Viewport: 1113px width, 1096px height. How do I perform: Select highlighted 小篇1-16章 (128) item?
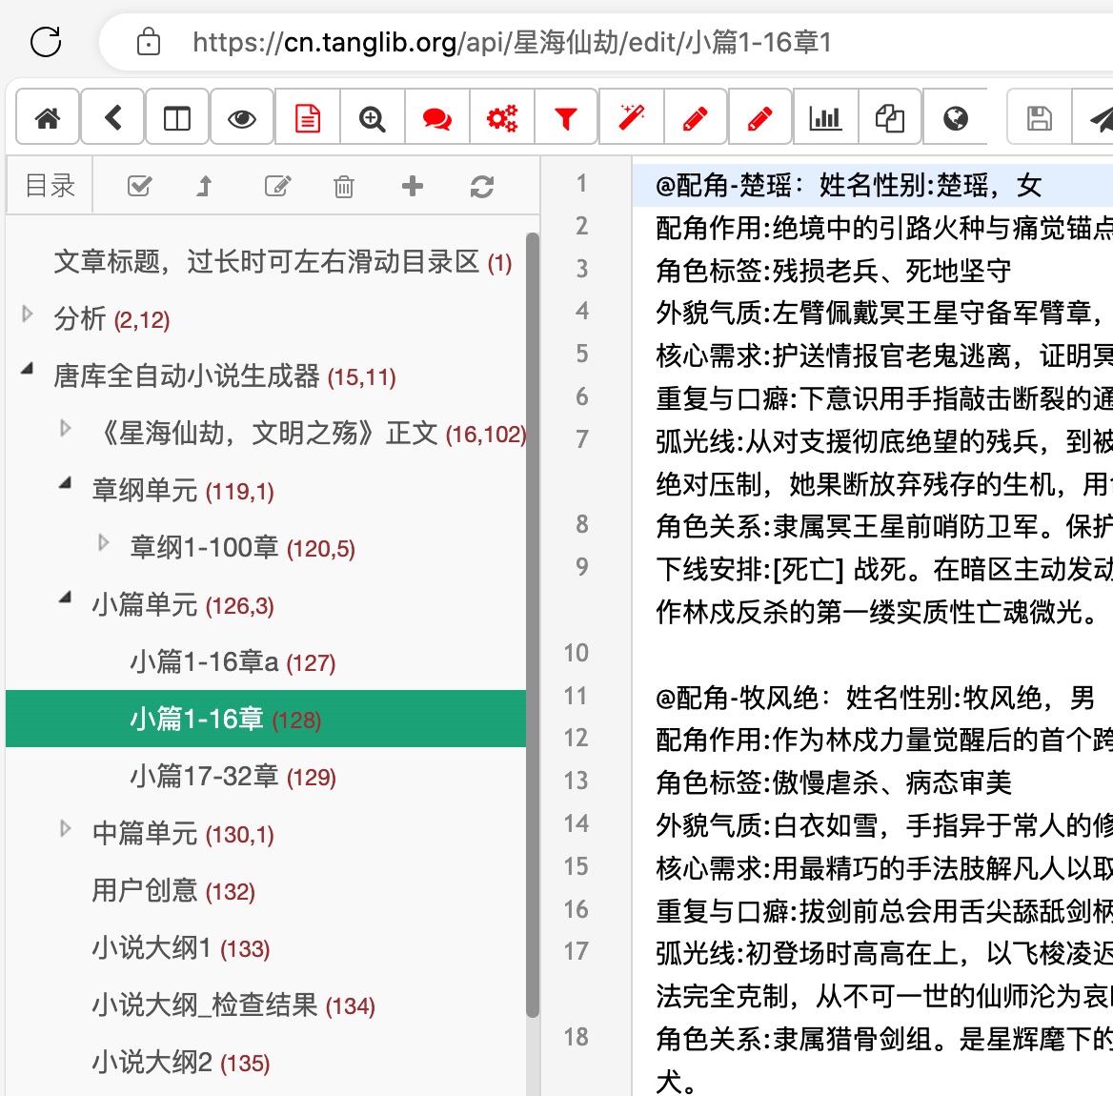click(266, 720)
